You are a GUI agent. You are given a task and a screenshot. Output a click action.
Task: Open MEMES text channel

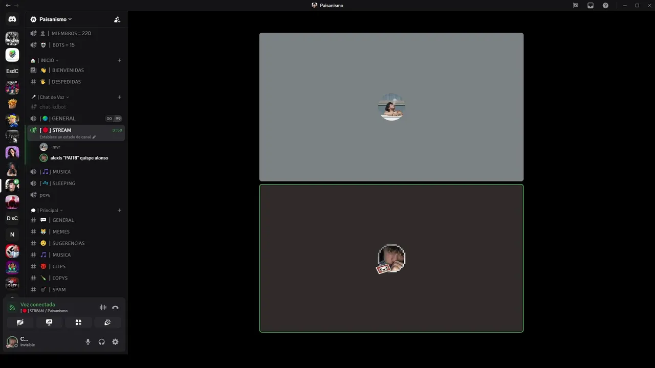[76, 232]
